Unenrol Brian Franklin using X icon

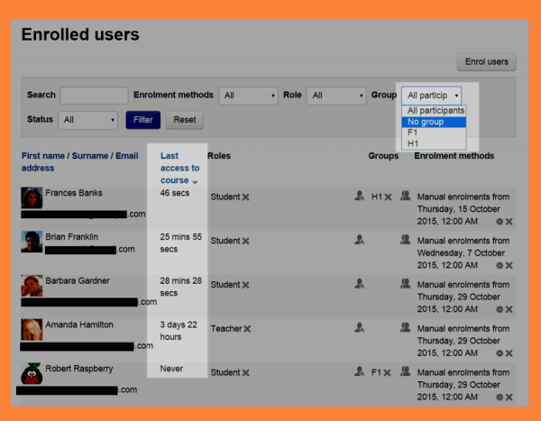pyautogui.click(x=509, y=265)
